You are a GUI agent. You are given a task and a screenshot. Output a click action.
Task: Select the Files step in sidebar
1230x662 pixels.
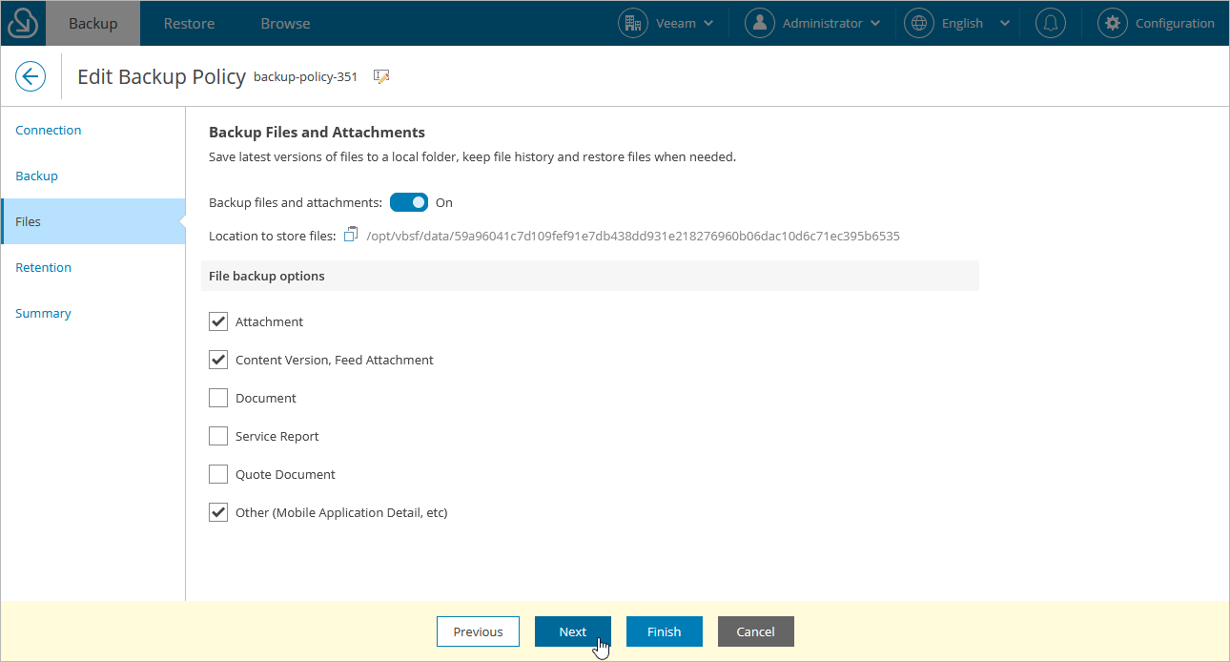click(x=93, y=221)
